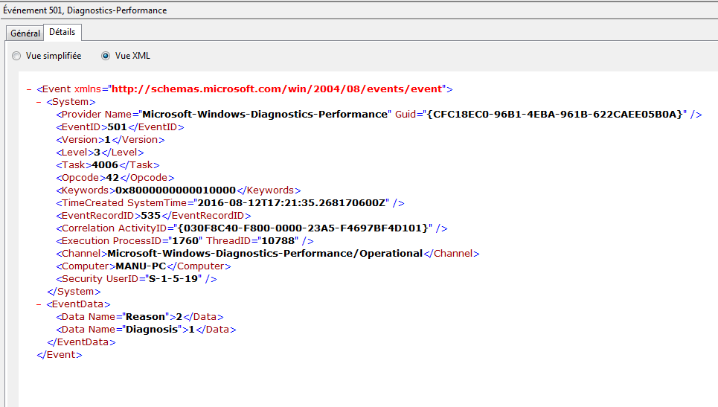Viewport: 718px width, 407px height.
Task: Click the SystemTime value 2016-08-12T17:21:35
Action: tap(292, 203)
